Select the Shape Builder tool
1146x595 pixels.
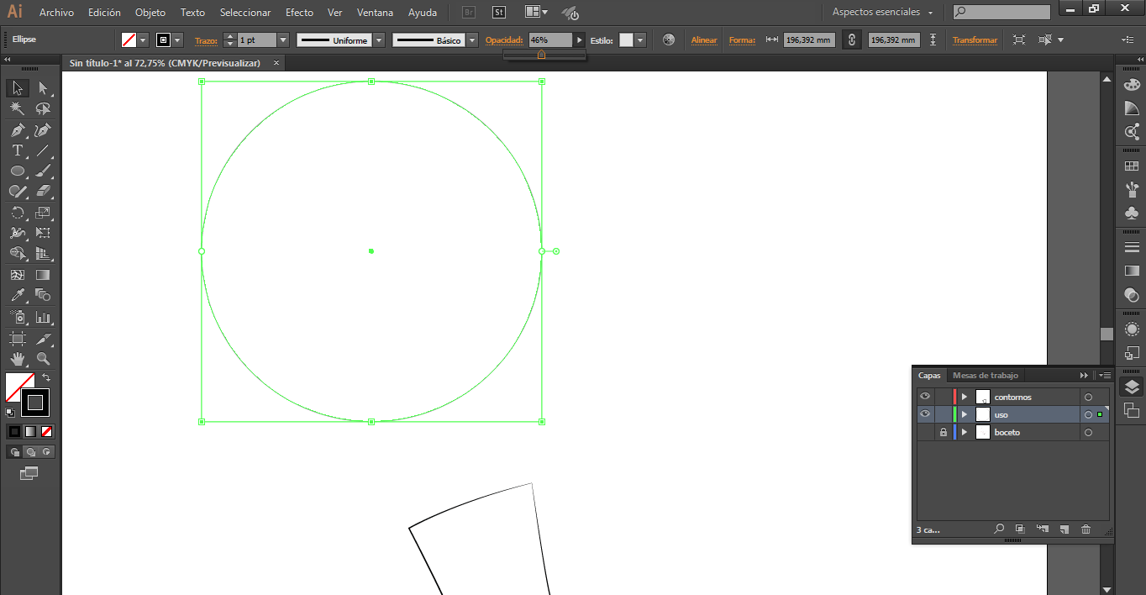pos(17,254)
